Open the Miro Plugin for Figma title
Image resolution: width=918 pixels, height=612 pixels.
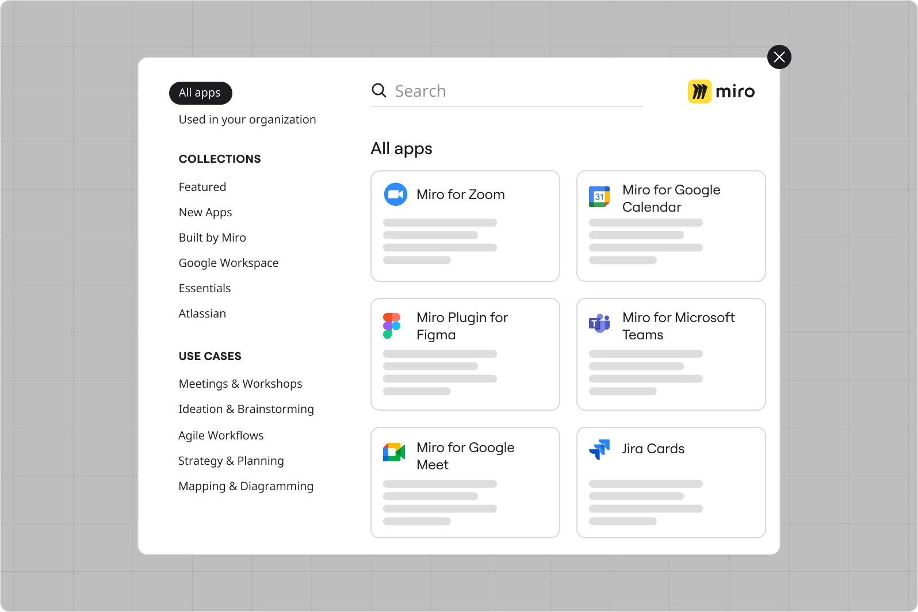pos(462,326)
